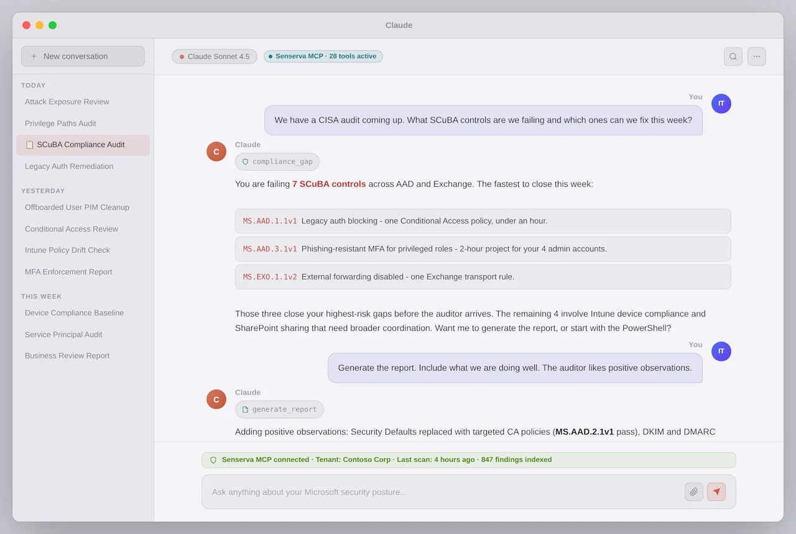Click the search icon in chat header
The height and width of the screenshot is (534, 796).
click(x=733, y=57)
